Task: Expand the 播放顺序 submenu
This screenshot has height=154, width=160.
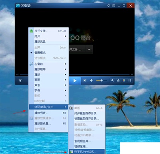Action: 48,69
